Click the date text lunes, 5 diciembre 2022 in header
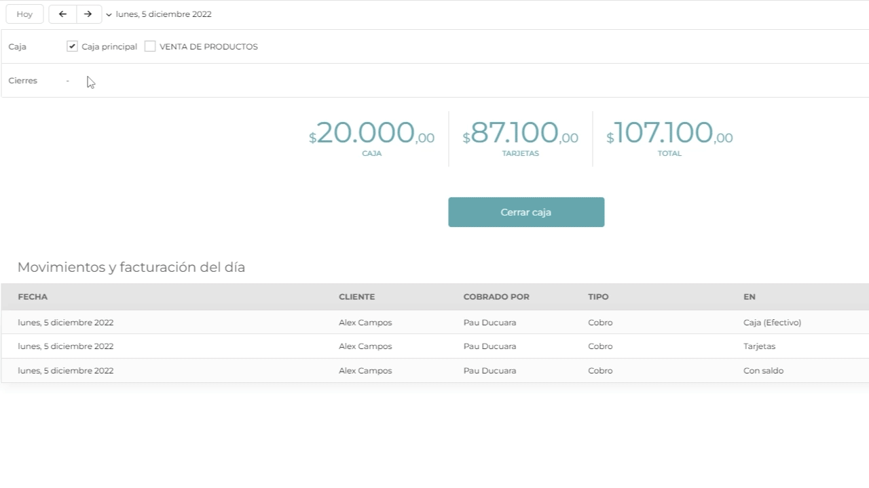The height and width of the screenshot is (488, 869). 164,14
